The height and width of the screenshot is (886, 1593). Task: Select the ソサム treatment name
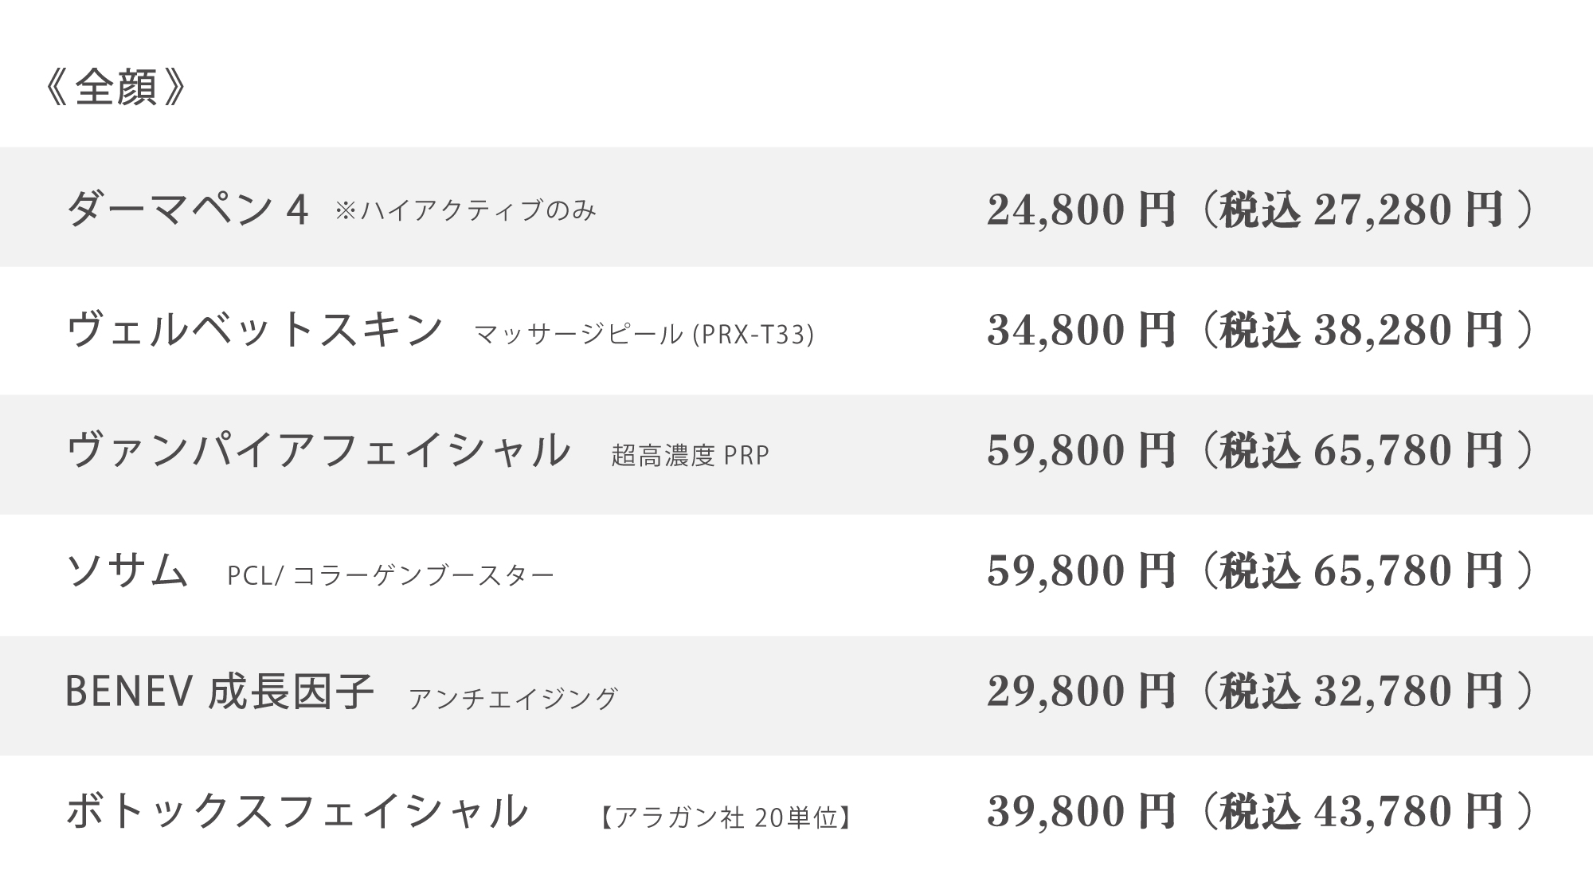[x=127, y=570]
